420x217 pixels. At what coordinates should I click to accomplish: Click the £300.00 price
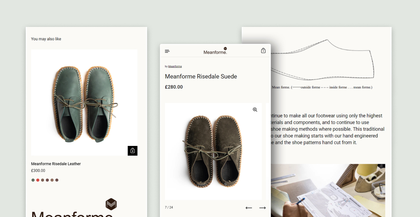coord(38,171)
